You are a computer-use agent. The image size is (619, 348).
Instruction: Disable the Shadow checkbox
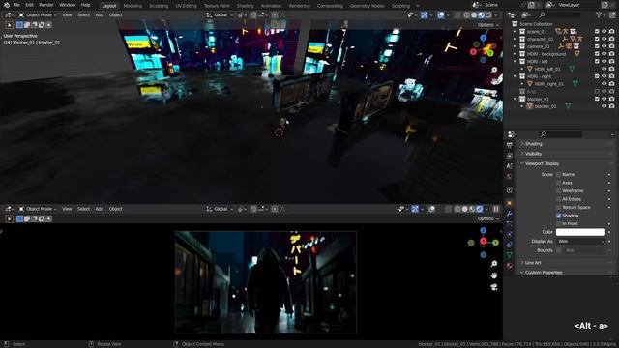[x=559, y=216]
